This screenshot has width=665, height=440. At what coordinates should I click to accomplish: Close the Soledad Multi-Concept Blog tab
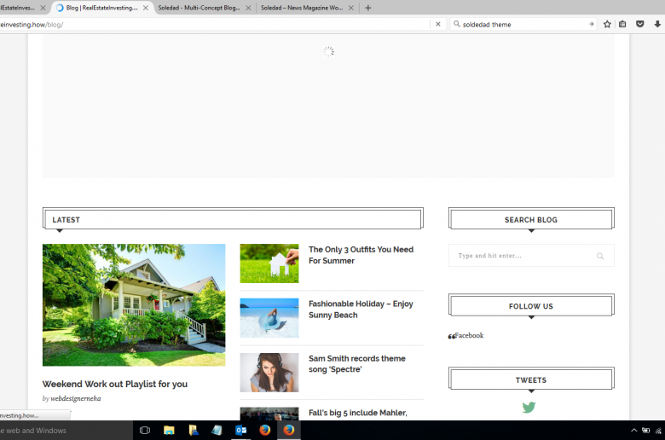click(248, 8)
